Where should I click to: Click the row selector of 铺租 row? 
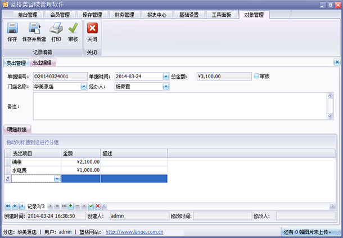(8, 162)
